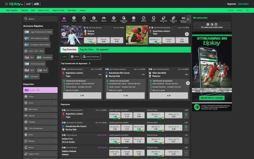The height and width of the screenshot is (159, 254).
Task: Select Godoy Cruz odds 1.50
Action: coord(115,140)
